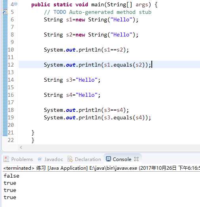Screen dimensions: 200x207
Task: Switch to the Javadoc tab
Action: click(x=51, y=159)
